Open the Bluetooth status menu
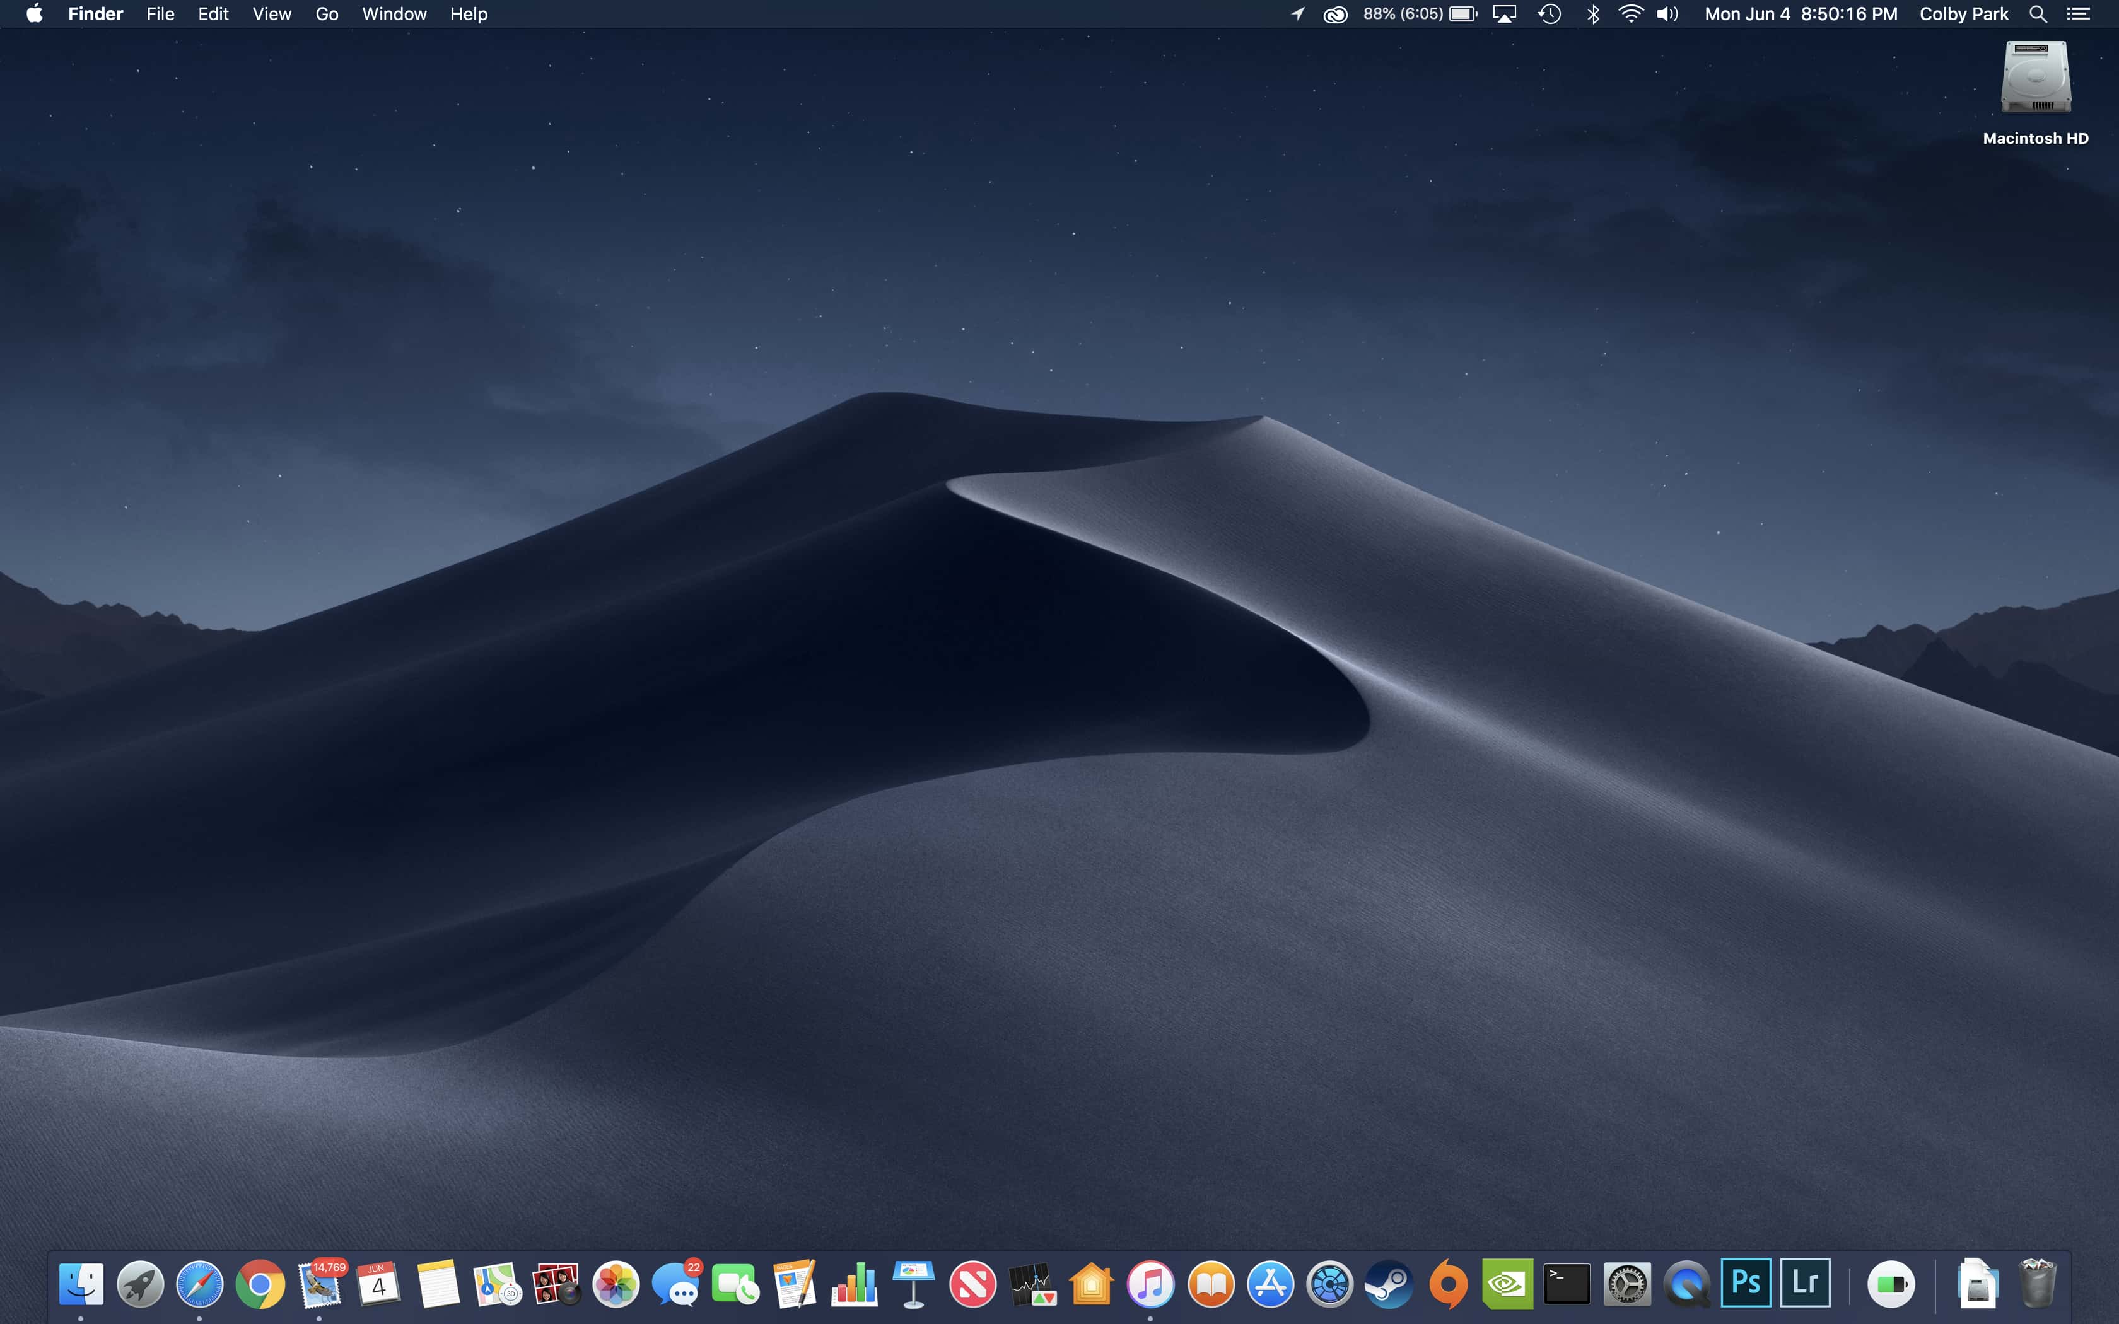2119x1324 pixels. click(1594, 14)
